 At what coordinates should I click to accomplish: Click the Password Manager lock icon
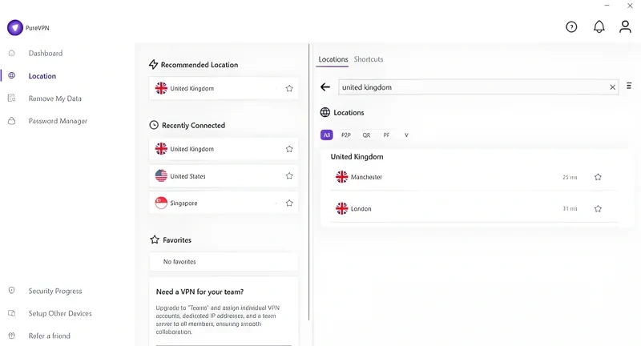[11, 121]
